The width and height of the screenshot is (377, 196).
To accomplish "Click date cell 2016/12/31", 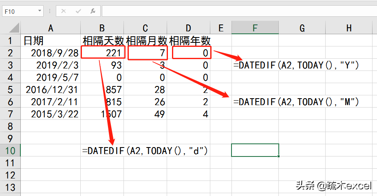I will pos(51,90).
